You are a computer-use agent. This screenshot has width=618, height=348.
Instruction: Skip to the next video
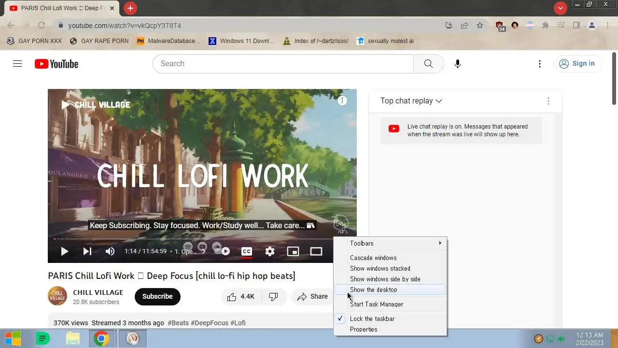click(87, 251)
